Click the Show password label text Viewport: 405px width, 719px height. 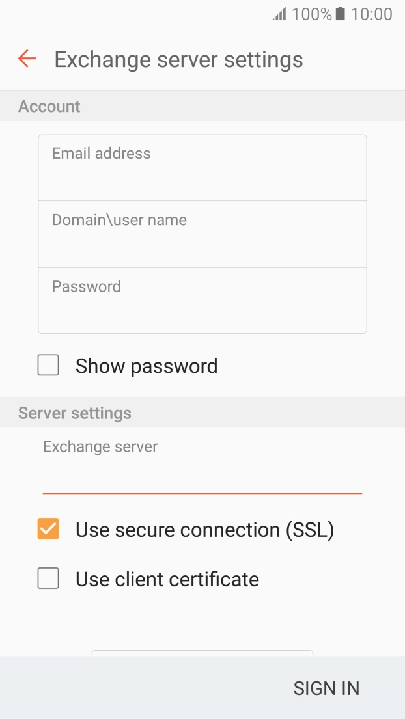pos(146,365)
